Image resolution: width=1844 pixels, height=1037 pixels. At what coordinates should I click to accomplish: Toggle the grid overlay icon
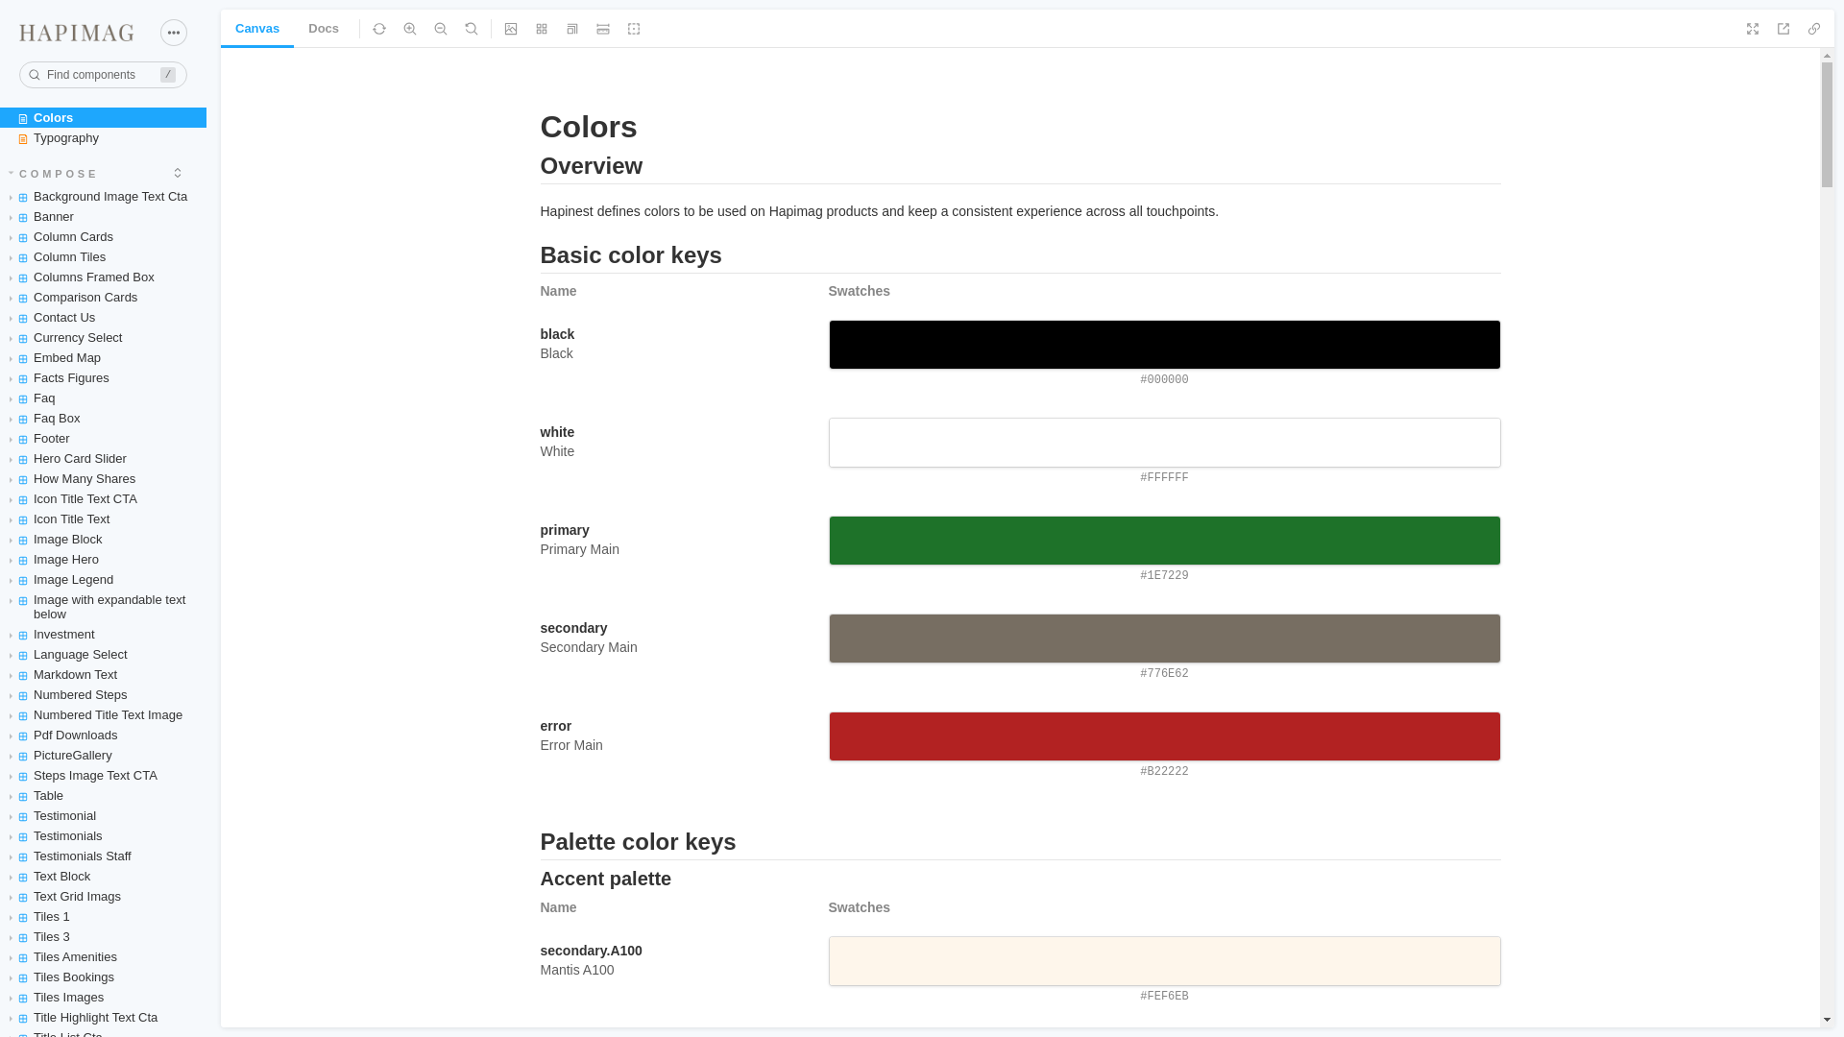click(x=542, y=29)
